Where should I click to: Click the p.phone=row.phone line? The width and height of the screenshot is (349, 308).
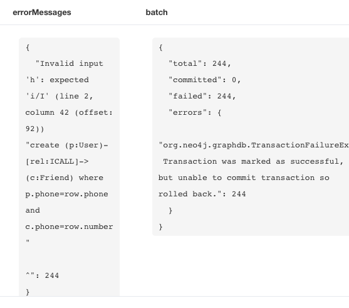pyautogui.click(x=67, y=194)
